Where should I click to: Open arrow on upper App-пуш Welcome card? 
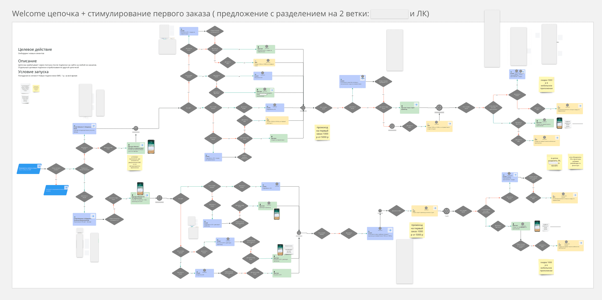click(142, 145)
